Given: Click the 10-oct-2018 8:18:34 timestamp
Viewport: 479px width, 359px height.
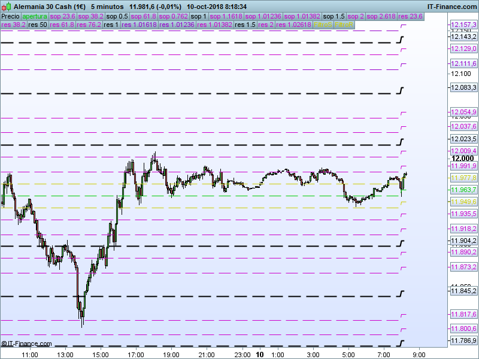Looking at the screenshot, I should pyautogui.click(x=217, y=7).
